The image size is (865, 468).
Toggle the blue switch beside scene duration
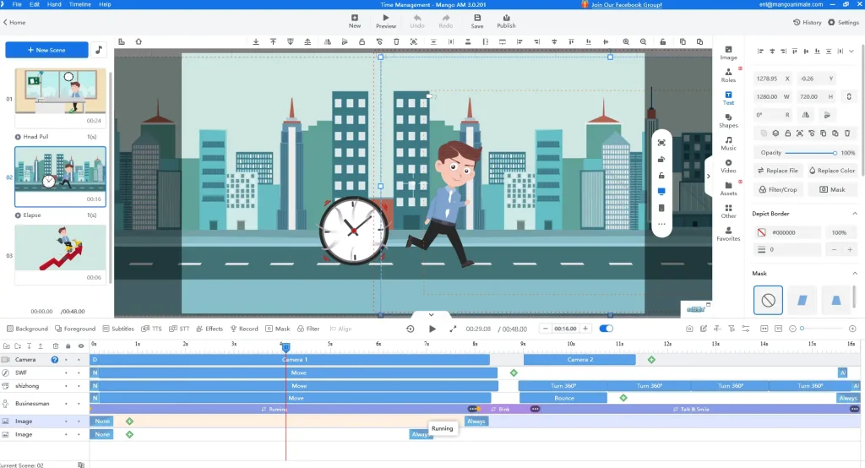pos(606,329)
